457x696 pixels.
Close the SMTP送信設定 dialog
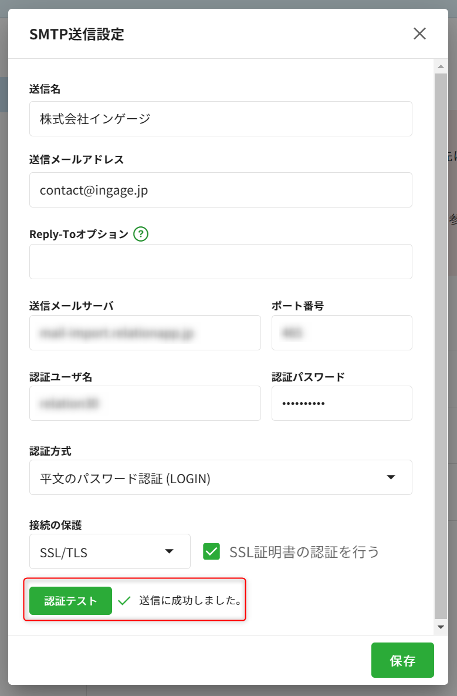pos(419,34)
